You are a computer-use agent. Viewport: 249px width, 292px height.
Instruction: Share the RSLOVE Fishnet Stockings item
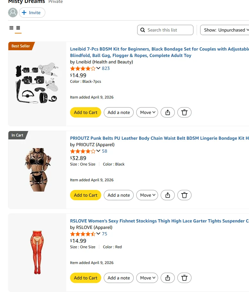(x=167, y=278)
